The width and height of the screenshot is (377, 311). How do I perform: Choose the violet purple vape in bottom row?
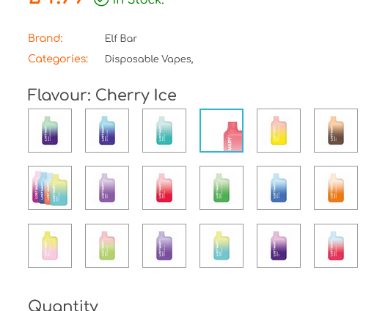[164, 246]
